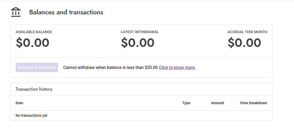Select the Accrual This Month label

pyautogui.click(x=247, y=32)
